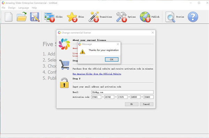209x138 pixels.
Task: Click the Email input field
Action: coord(122,92)
